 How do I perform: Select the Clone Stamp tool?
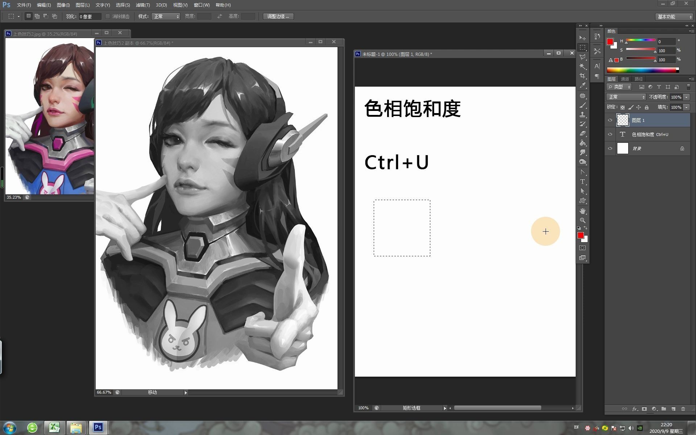583,115
